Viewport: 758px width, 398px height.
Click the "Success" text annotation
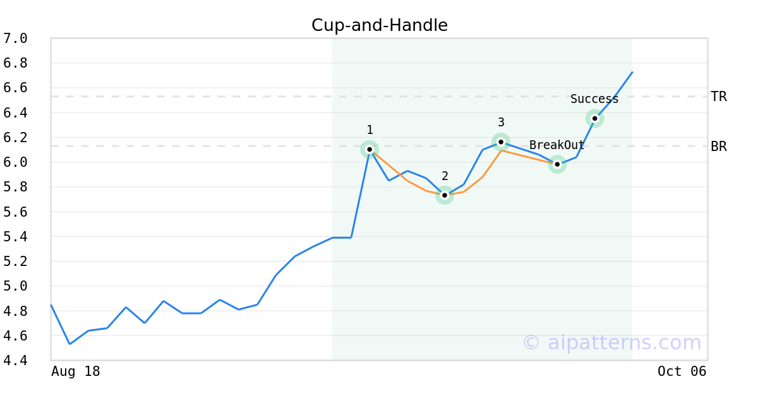click(x=594, y=99)
